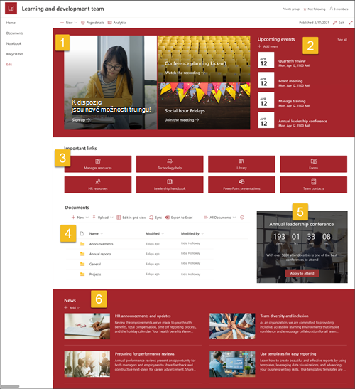Expand the page command bar New chevron
The image size is (355, 389).
click(76, 23)
